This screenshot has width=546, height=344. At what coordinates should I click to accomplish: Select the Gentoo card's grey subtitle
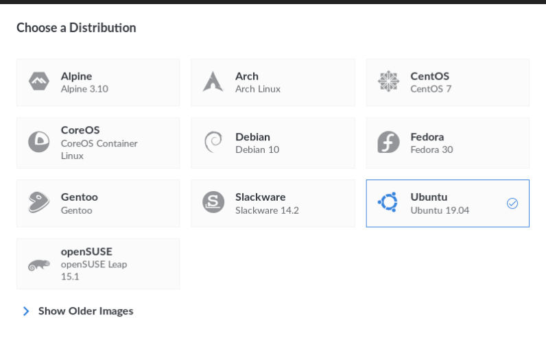click(77, 210)
